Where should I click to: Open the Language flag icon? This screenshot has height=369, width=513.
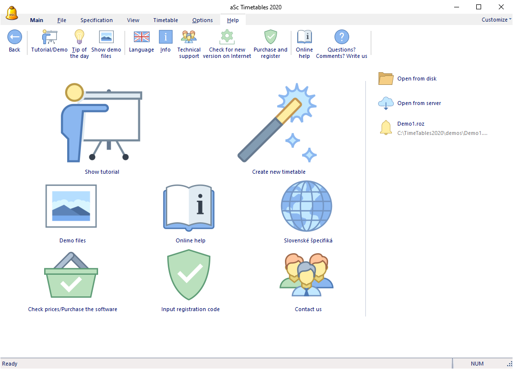click(141, 37)
